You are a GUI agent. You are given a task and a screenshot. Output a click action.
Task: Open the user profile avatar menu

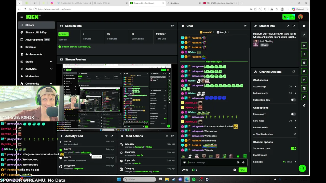click(301, 17)
